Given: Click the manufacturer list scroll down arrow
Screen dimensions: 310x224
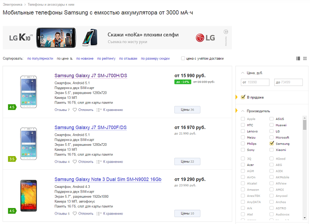Looking at the screenshot, I should [305, 218].
